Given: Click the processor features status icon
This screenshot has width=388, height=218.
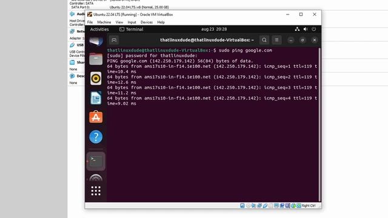Looking at the screenshot, I should (288, 206).
